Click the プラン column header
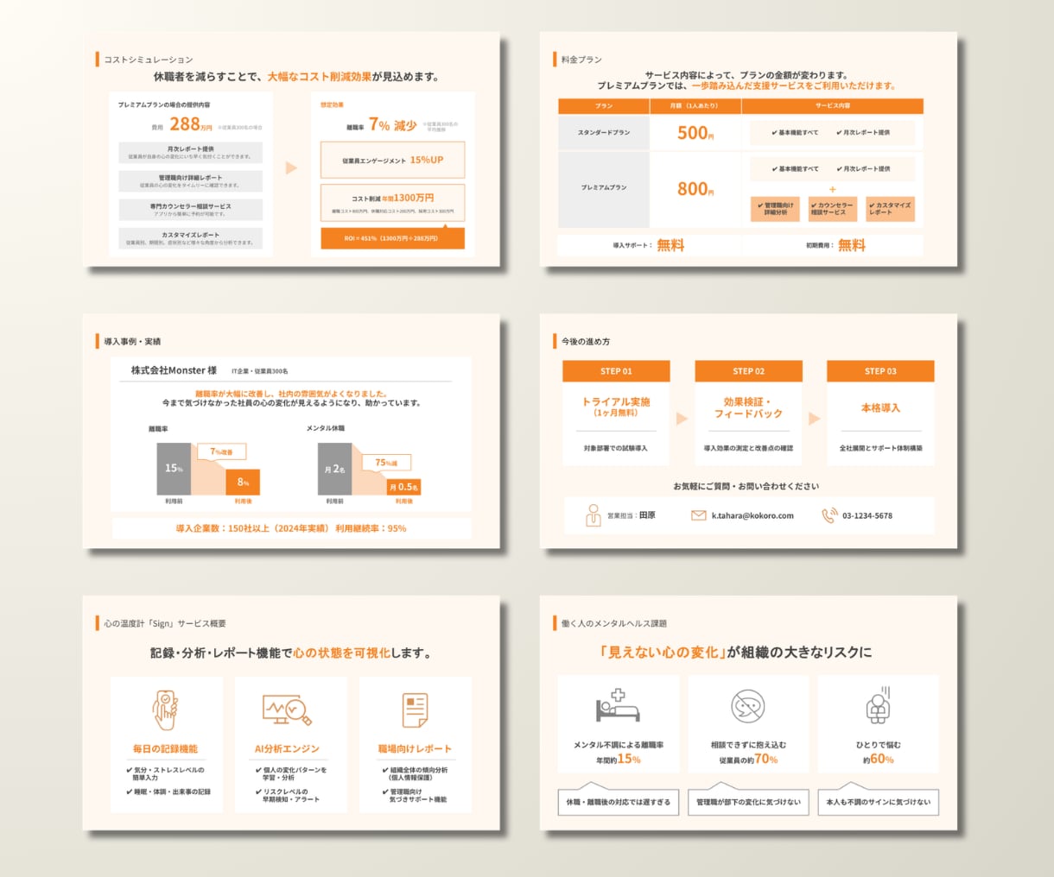The width and height of the screenshot is (1054, 877). 604,106
